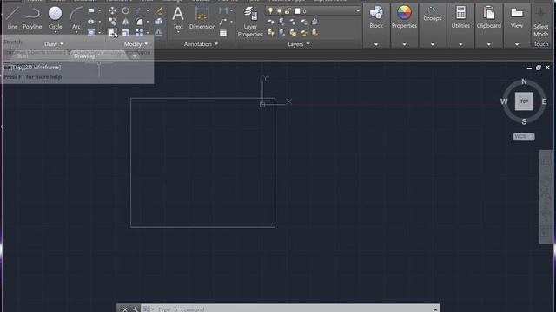The width and height of the screenshot is (556, 312).
Task: Toggle layer 0 lock padlock icon
Action: (x=288, y=11)
